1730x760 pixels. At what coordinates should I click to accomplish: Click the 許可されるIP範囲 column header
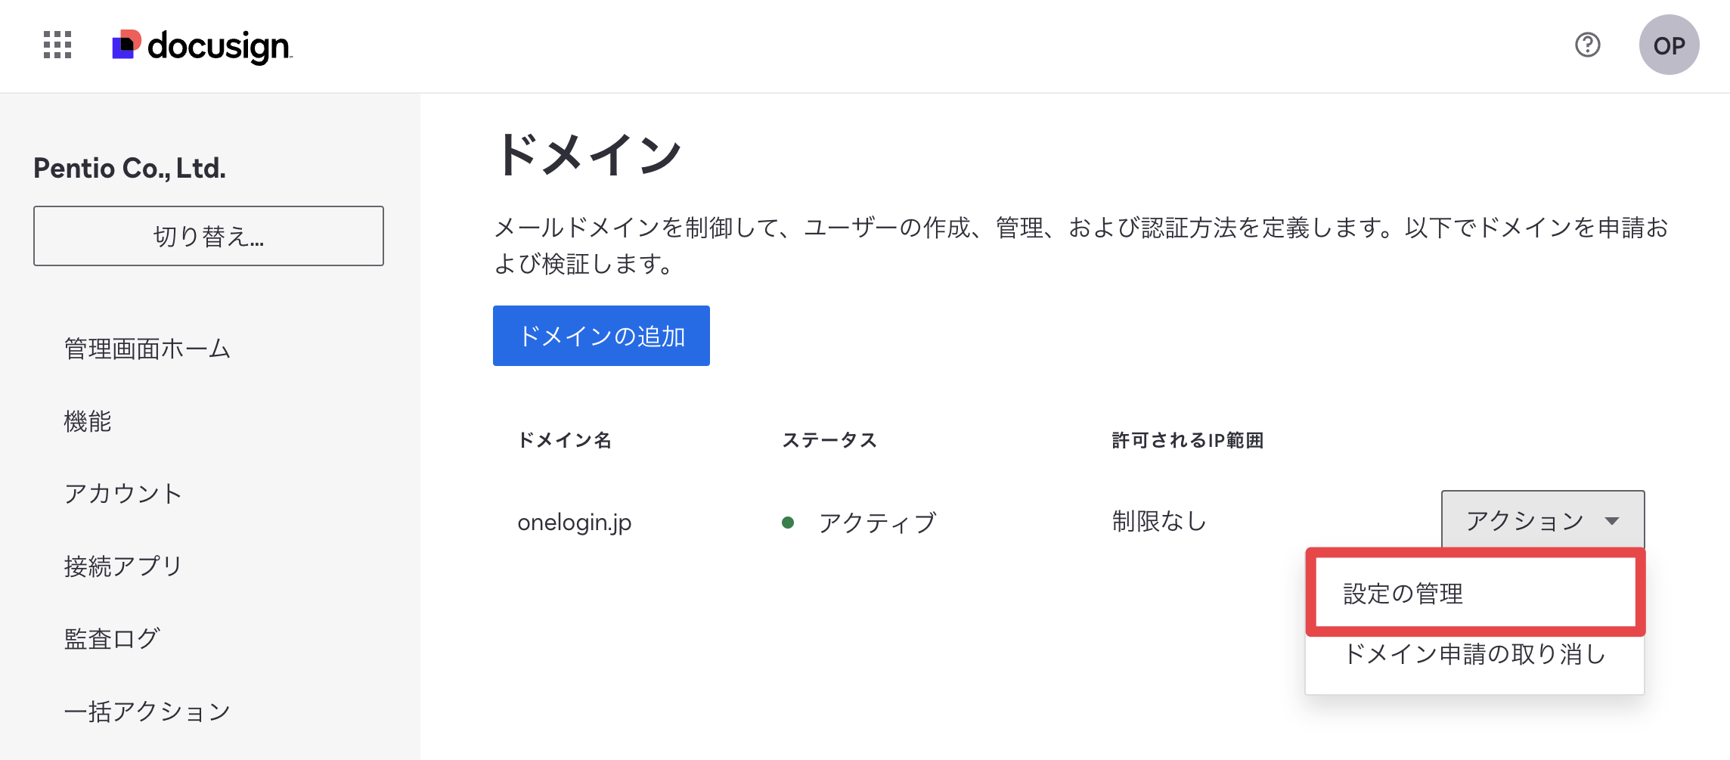pos(1188,440)
